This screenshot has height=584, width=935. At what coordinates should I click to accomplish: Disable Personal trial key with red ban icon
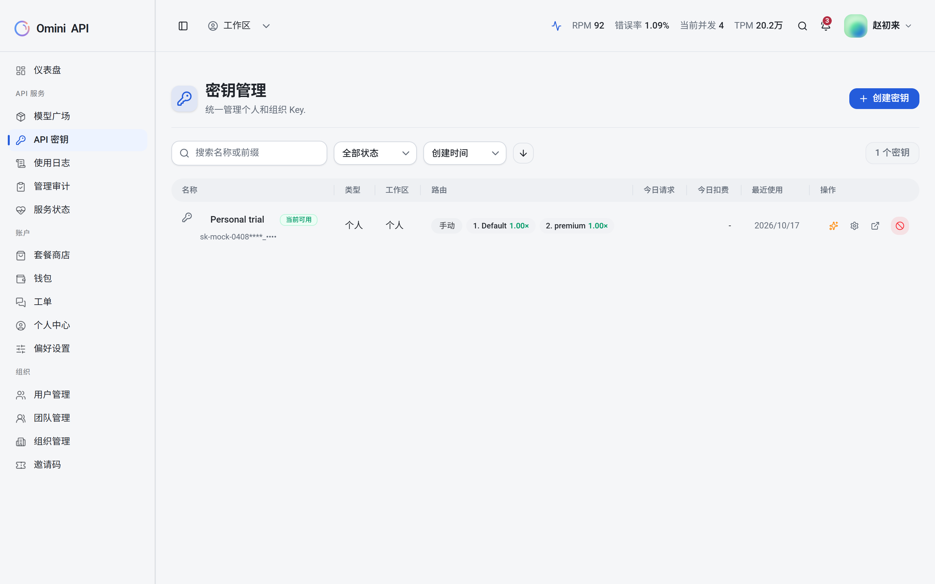(900, 226)
